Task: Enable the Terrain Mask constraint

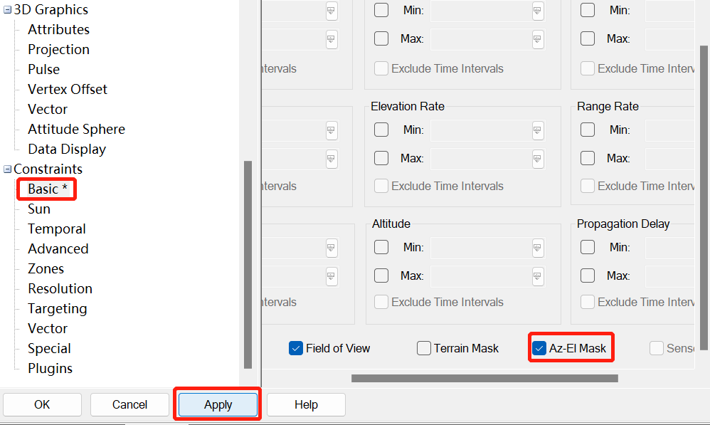Action: [x=424, y=348]
